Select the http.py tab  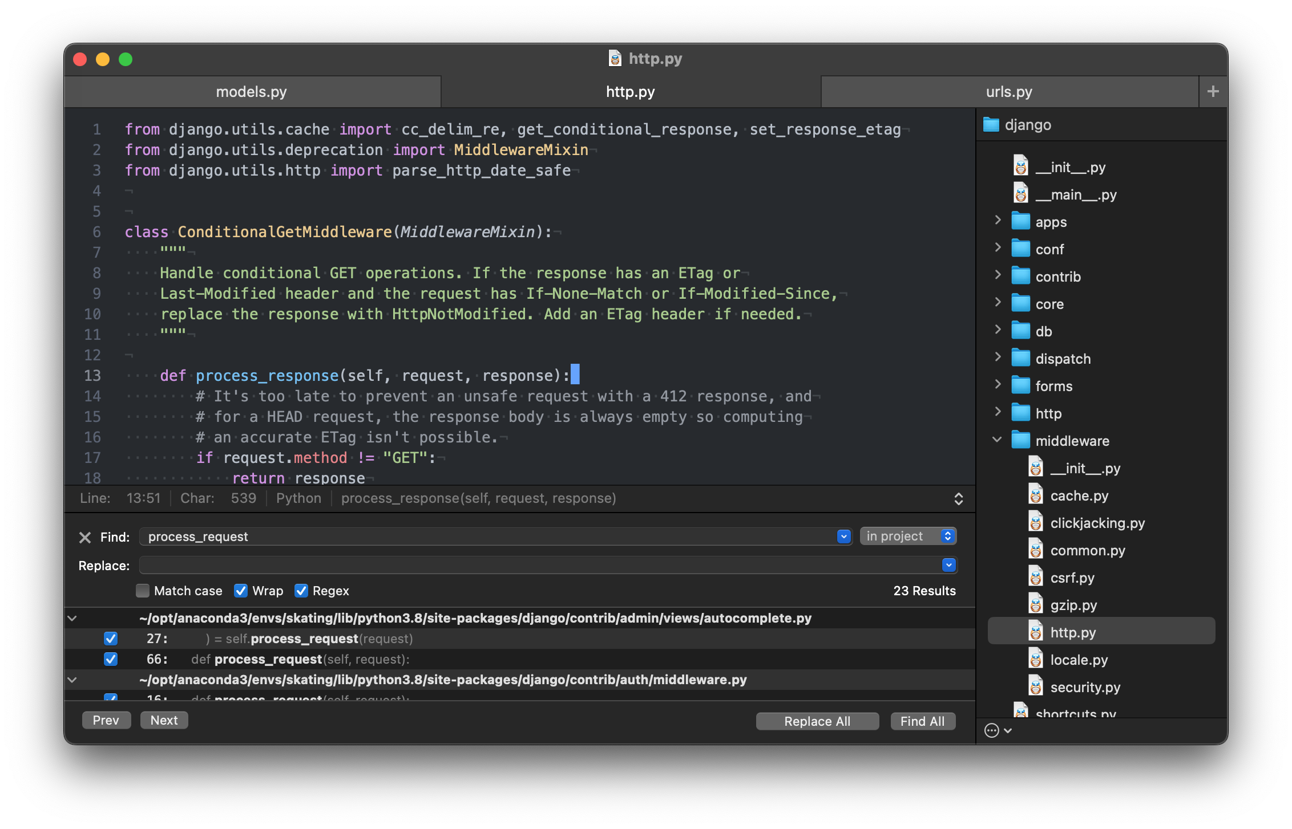coord(631,92)
